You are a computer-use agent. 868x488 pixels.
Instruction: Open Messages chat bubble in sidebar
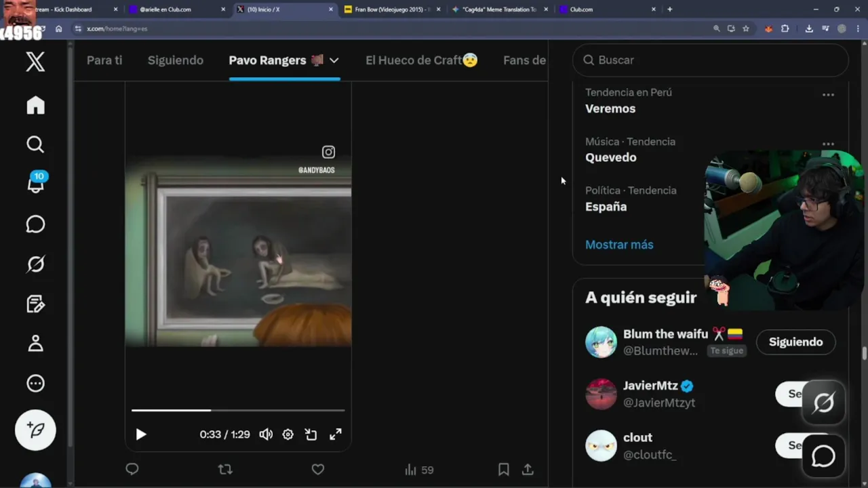pos(35,224)
